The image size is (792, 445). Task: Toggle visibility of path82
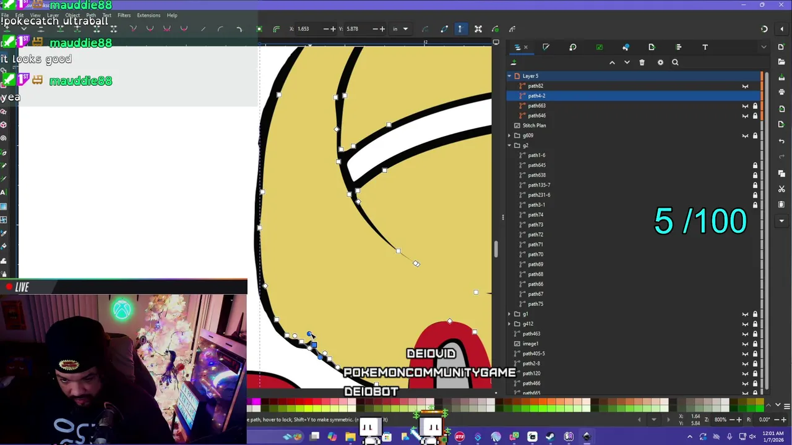click(x=745, y=86)
